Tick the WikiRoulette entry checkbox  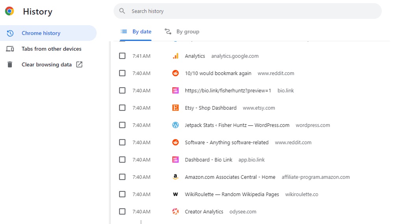[122, 194]
